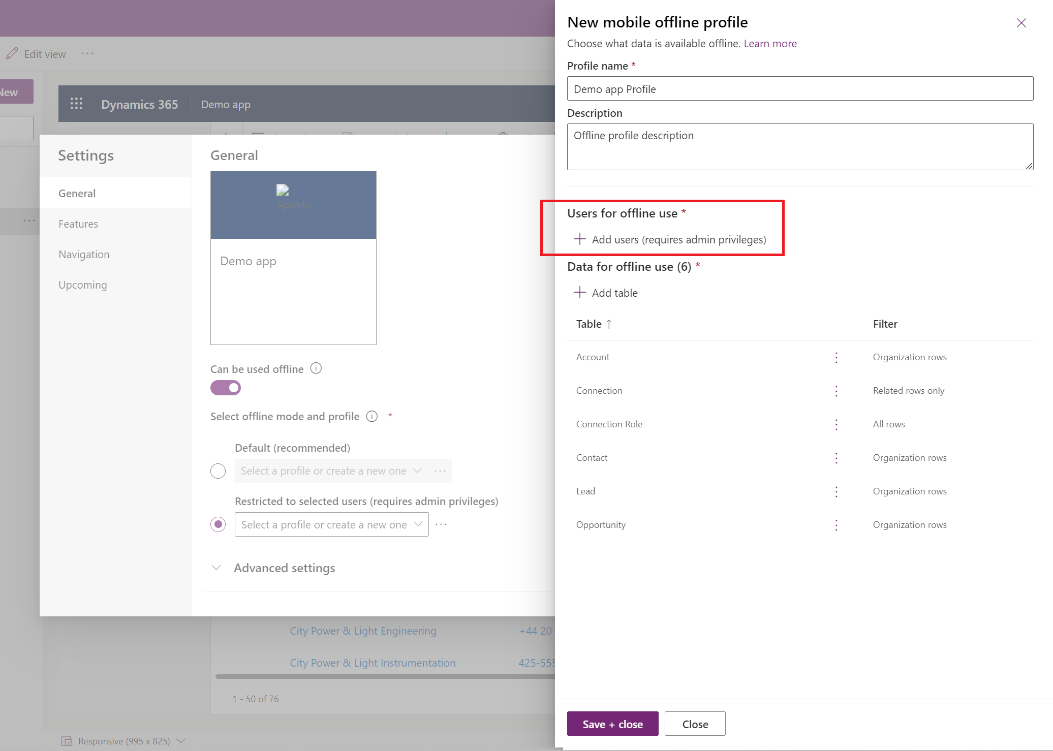Open the Restricted profile dropdown selector
Screen dimensions: 1053x751
[331, 524]
